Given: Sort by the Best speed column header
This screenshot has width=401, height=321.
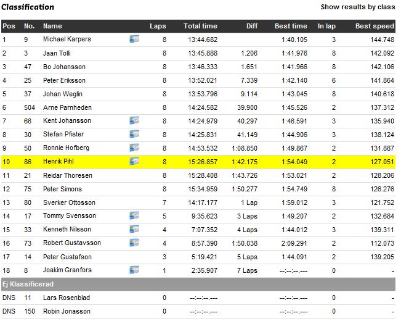Looking at the screenshot, I should point(375,26).
